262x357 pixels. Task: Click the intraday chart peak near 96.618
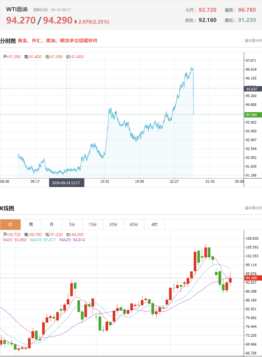[192, 68]
